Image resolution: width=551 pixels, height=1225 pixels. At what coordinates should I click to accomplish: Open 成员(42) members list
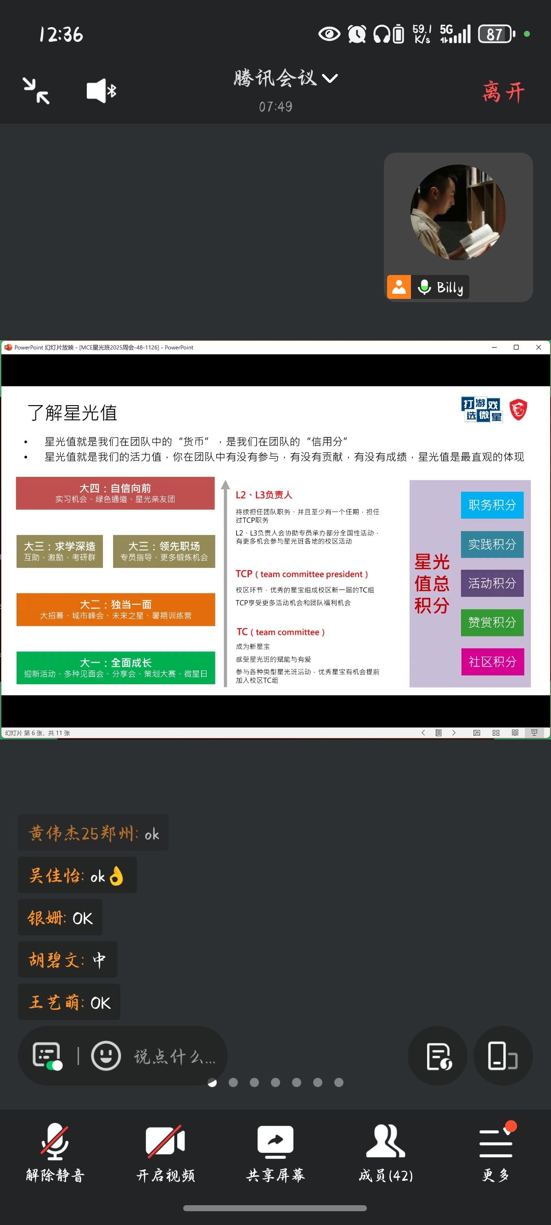pos(386,1153)
